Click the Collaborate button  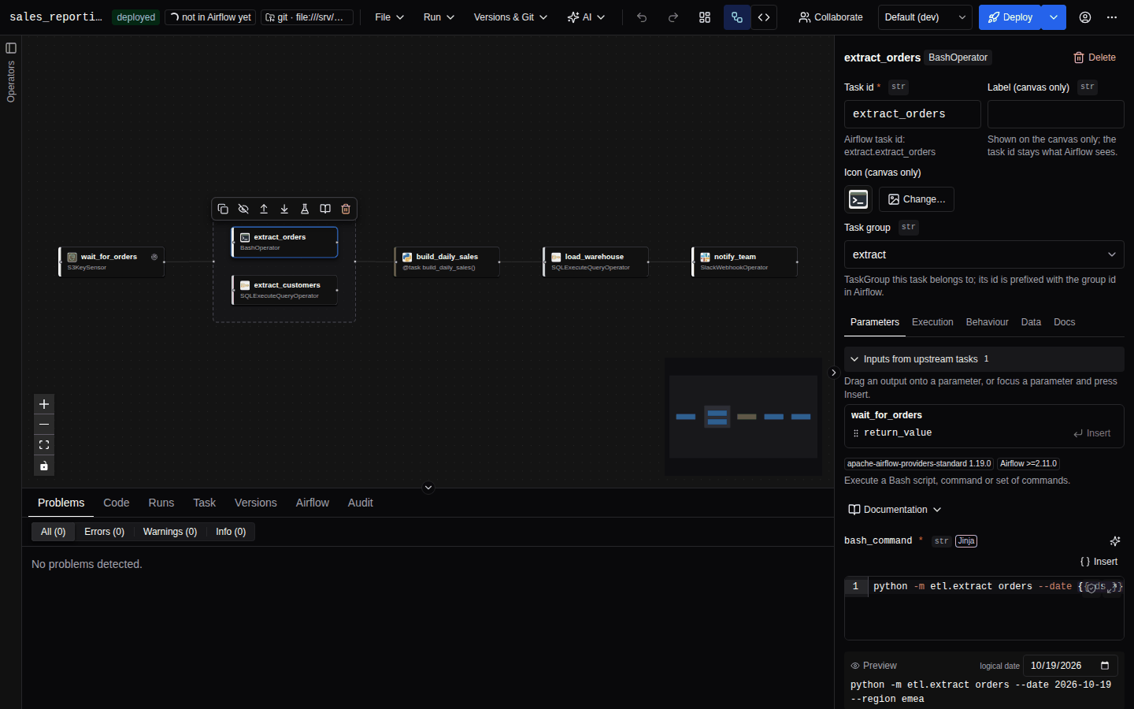[x=831, y=17]
